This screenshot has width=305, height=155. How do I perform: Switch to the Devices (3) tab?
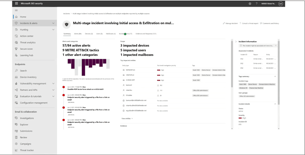89,34
